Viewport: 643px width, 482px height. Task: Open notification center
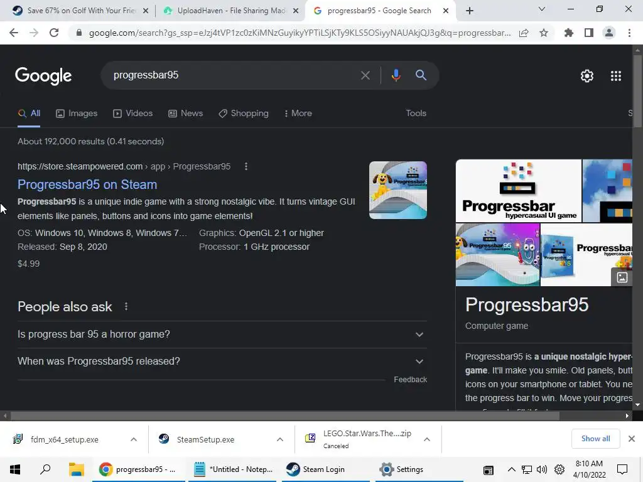click(622, 469)
